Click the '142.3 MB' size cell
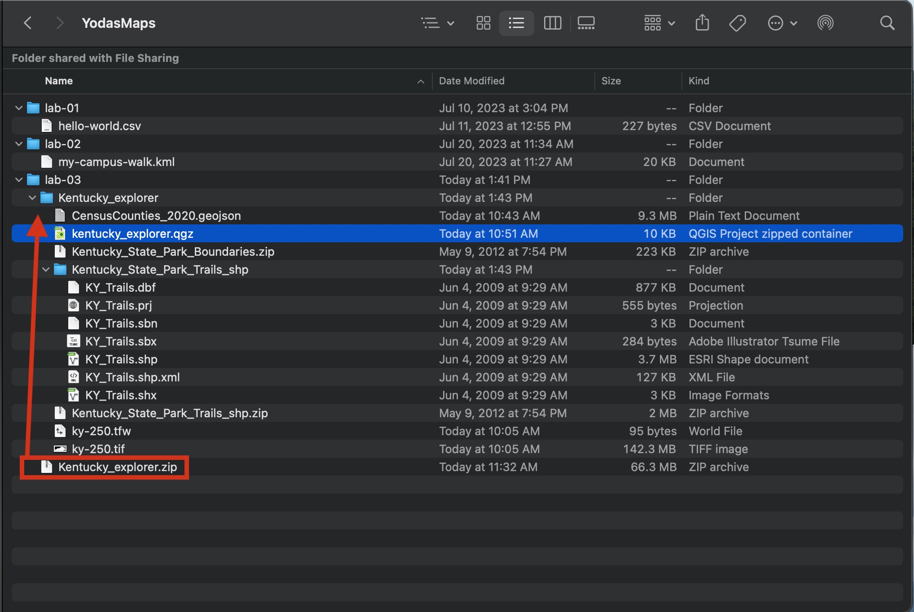This screenshot has height=612, width=914. coord(650,449)
